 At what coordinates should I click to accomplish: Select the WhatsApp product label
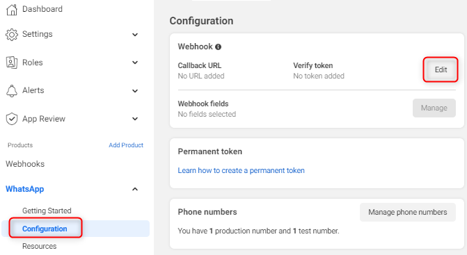click(x=25, y=189)
